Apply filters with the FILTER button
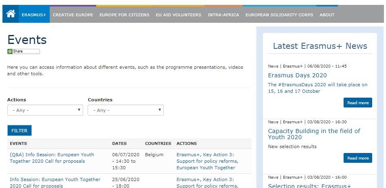Viewport: 386px width, 188px height. (20, 131)
